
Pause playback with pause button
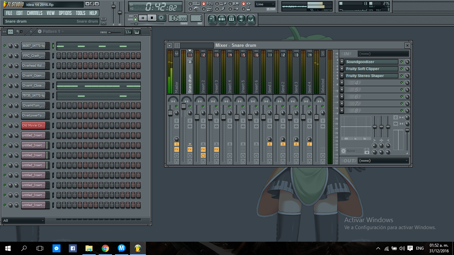click(143, 18)
